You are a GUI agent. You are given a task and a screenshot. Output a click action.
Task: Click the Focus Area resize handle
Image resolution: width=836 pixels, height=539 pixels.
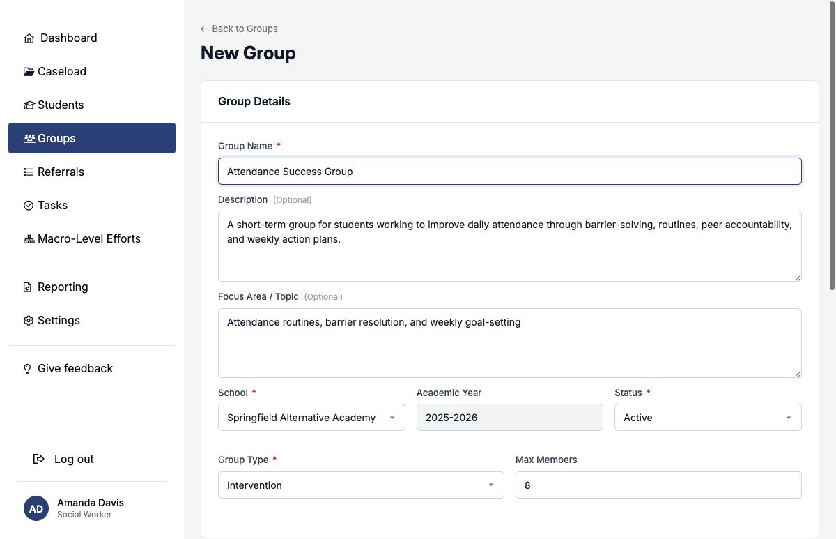point(797,373)
